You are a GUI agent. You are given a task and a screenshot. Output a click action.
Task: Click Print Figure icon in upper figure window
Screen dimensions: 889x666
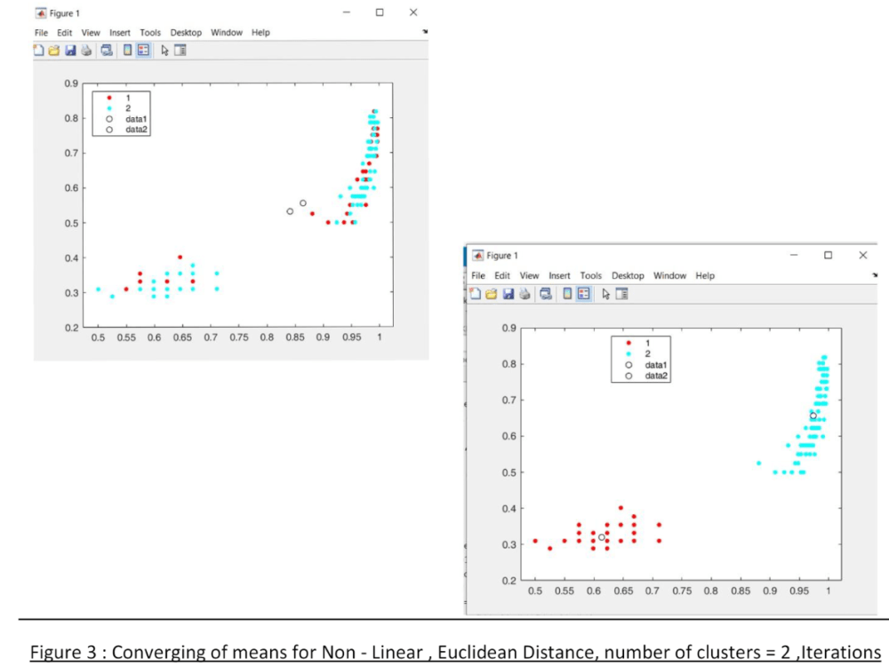pyautogui.click(x=86, y=51)
